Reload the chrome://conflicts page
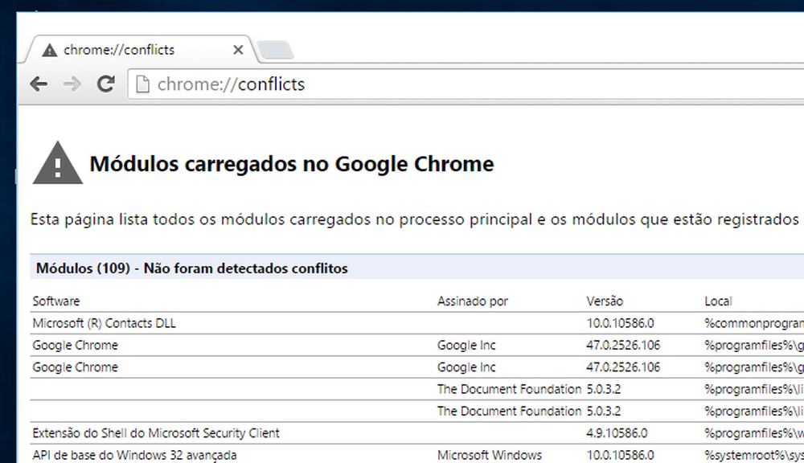804x463 pixels. (105, 84)
